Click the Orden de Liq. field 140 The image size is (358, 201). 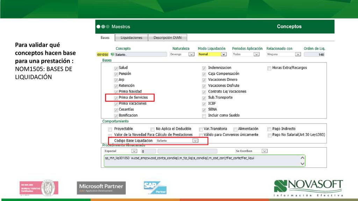pyautogui.click(x=314, y=54)
